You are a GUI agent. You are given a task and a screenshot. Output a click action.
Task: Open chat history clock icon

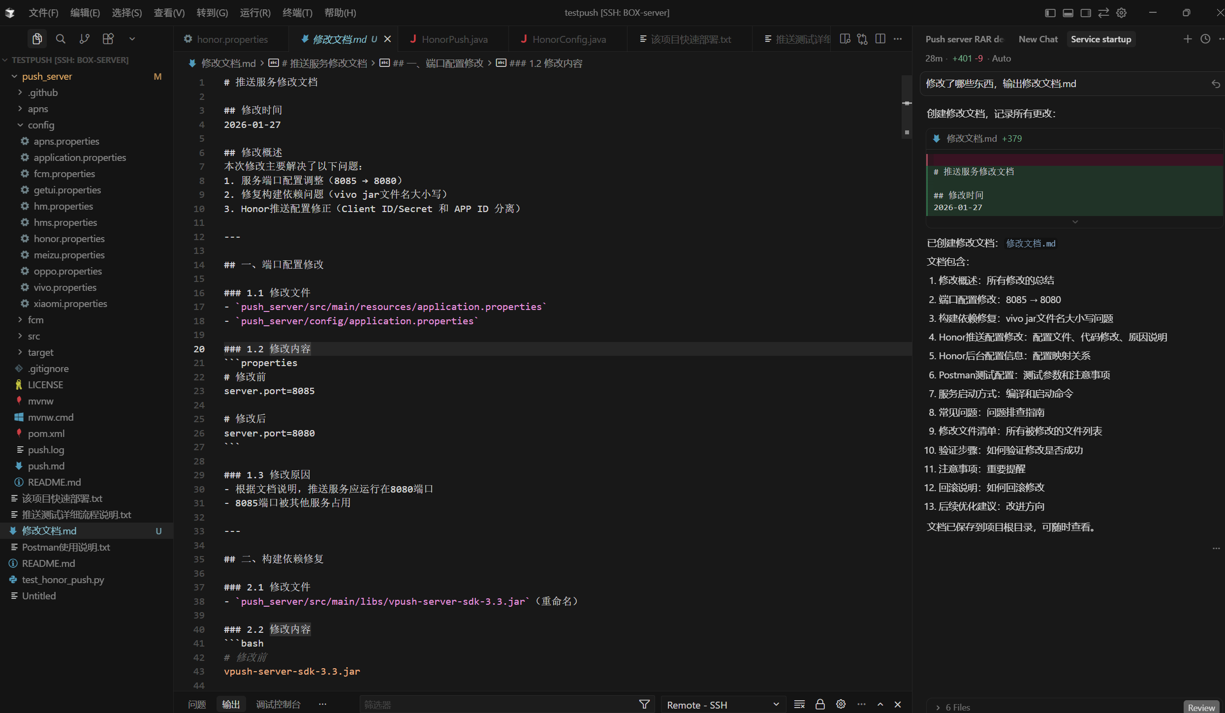tap(1205, 39)
